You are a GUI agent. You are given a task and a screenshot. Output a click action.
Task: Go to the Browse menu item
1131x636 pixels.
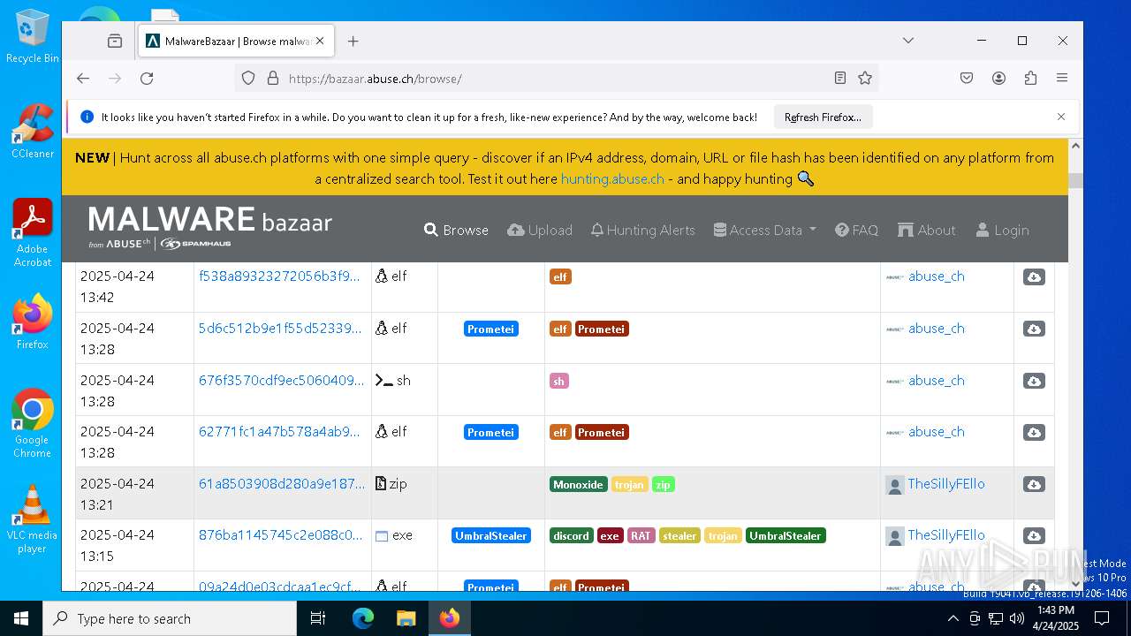pos(456,230)
